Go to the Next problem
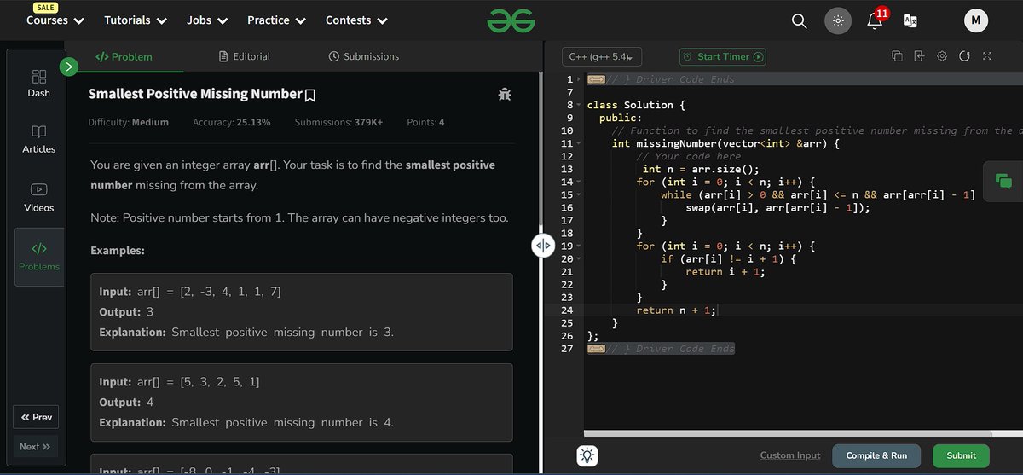Viewport: 1023px width, 475px height. click(x=36, y=446)
